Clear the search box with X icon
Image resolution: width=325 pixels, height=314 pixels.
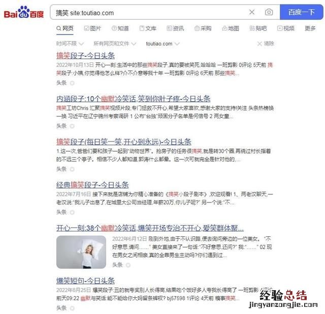click(252, 12)
